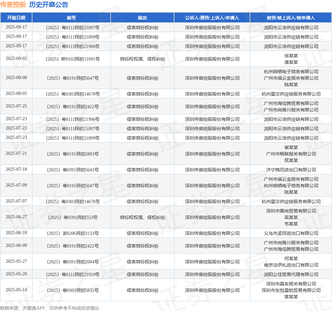Click the date 2025-07-25
The image size is (332, 311).
tap(16, 106)
